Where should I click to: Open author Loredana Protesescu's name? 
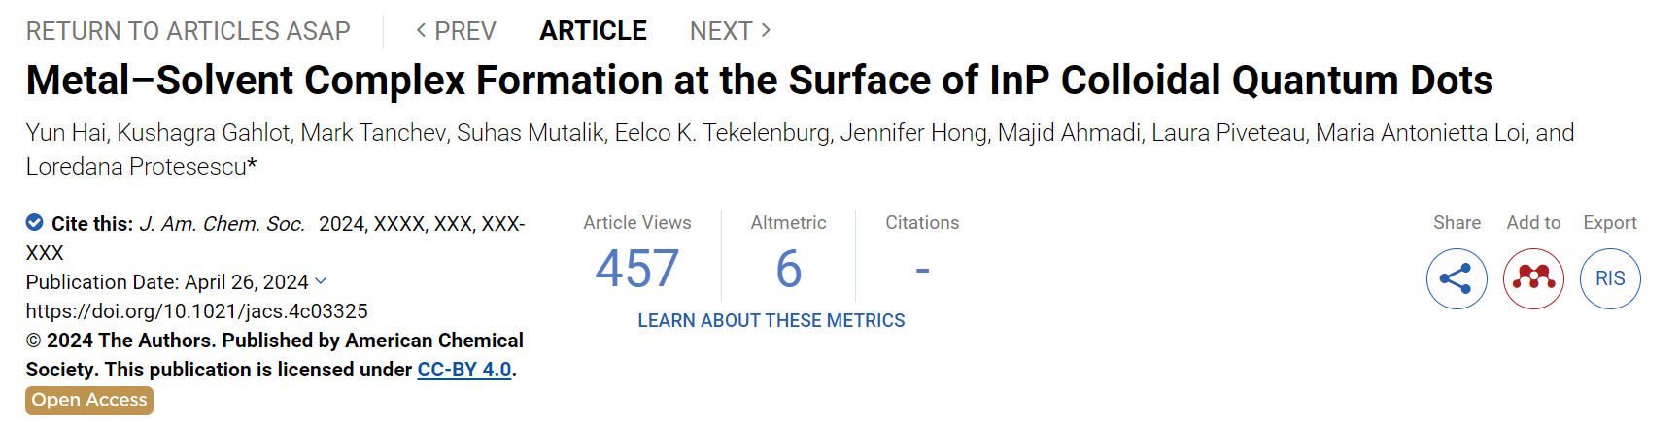click(x=141, y=167)
